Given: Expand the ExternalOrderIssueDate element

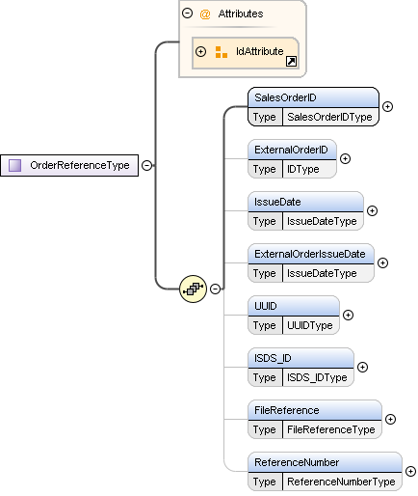Looking at the screenshot, I should tap(382, 262).
